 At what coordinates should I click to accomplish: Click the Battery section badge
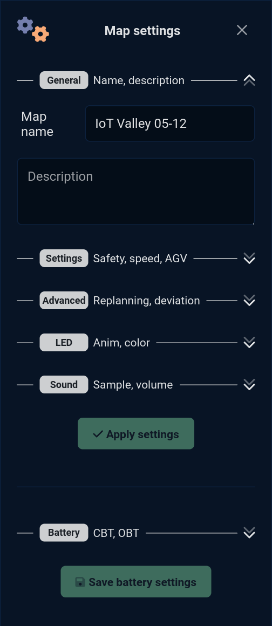64,533
